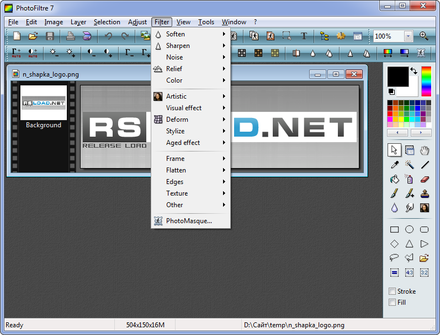Expand the Soften submenu

191,34
